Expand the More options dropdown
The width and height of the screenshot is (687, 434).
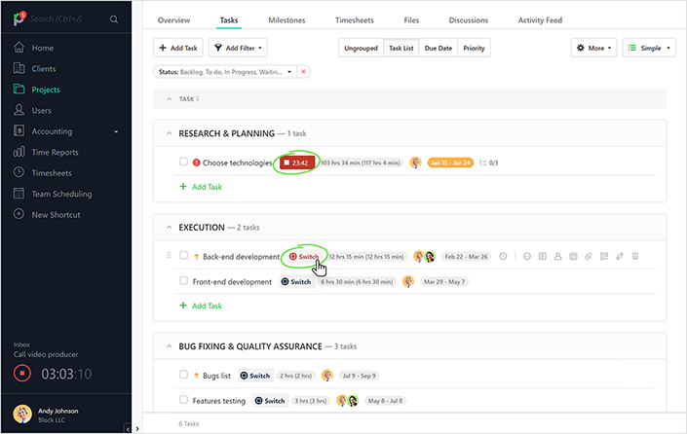click(593, 48)
